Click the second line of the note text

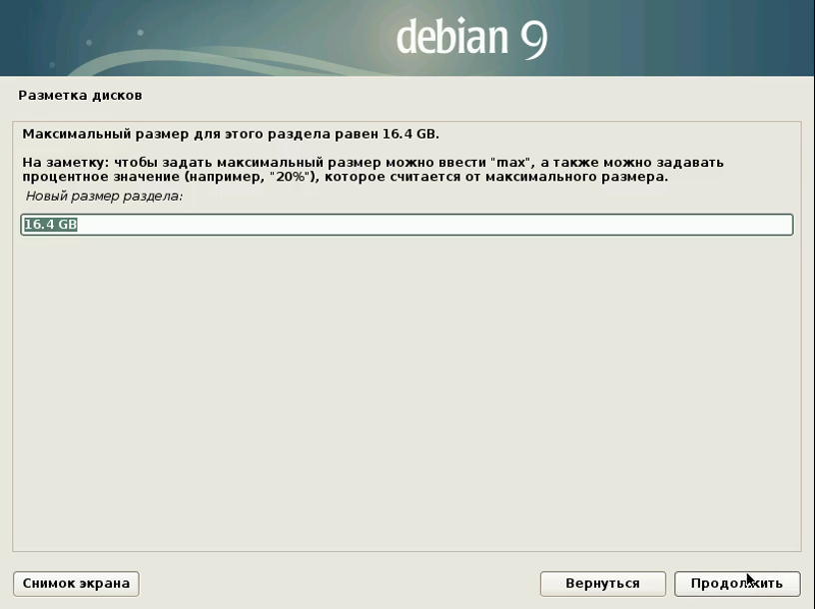345,177
